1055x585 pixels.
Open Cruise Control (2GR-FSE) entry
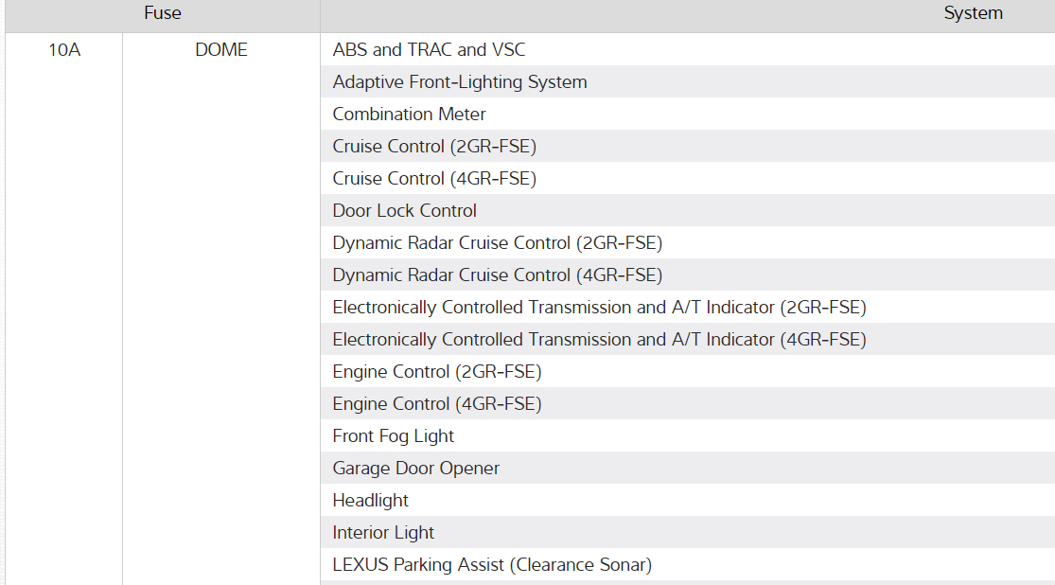434,147
